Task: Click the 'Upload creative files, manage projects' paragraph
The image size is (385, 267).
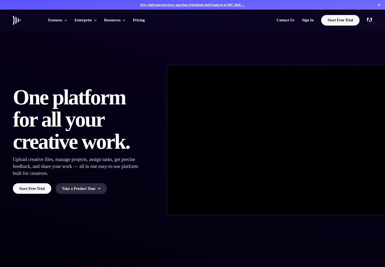Action: coord(75,166)
